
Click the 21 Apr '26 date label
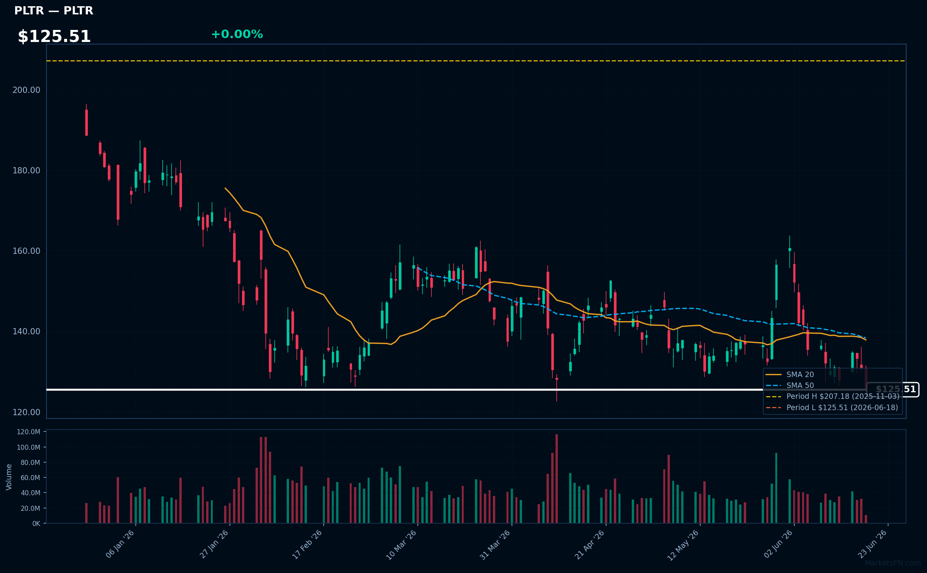(x=590, y=544)
